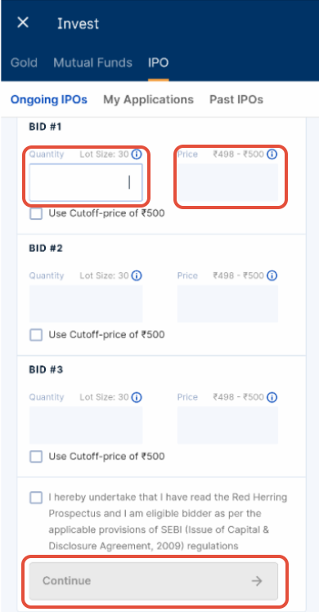Tick the Red Herring Prospectus undertaking checkbox

pyautogui.click(x=36, y=498)
